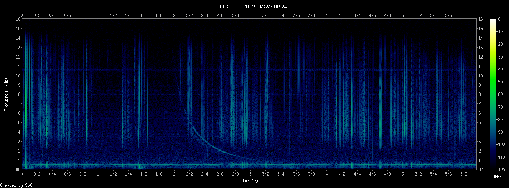Select the 5 second mark on the bottom time axis
The image size is (509, 188).
(x=403, y=174)
